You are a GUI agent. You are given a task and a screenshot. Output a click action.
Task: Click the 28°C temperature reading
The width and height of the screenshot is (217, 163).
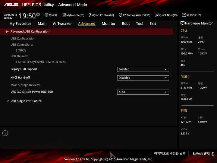tap(201, 42)
